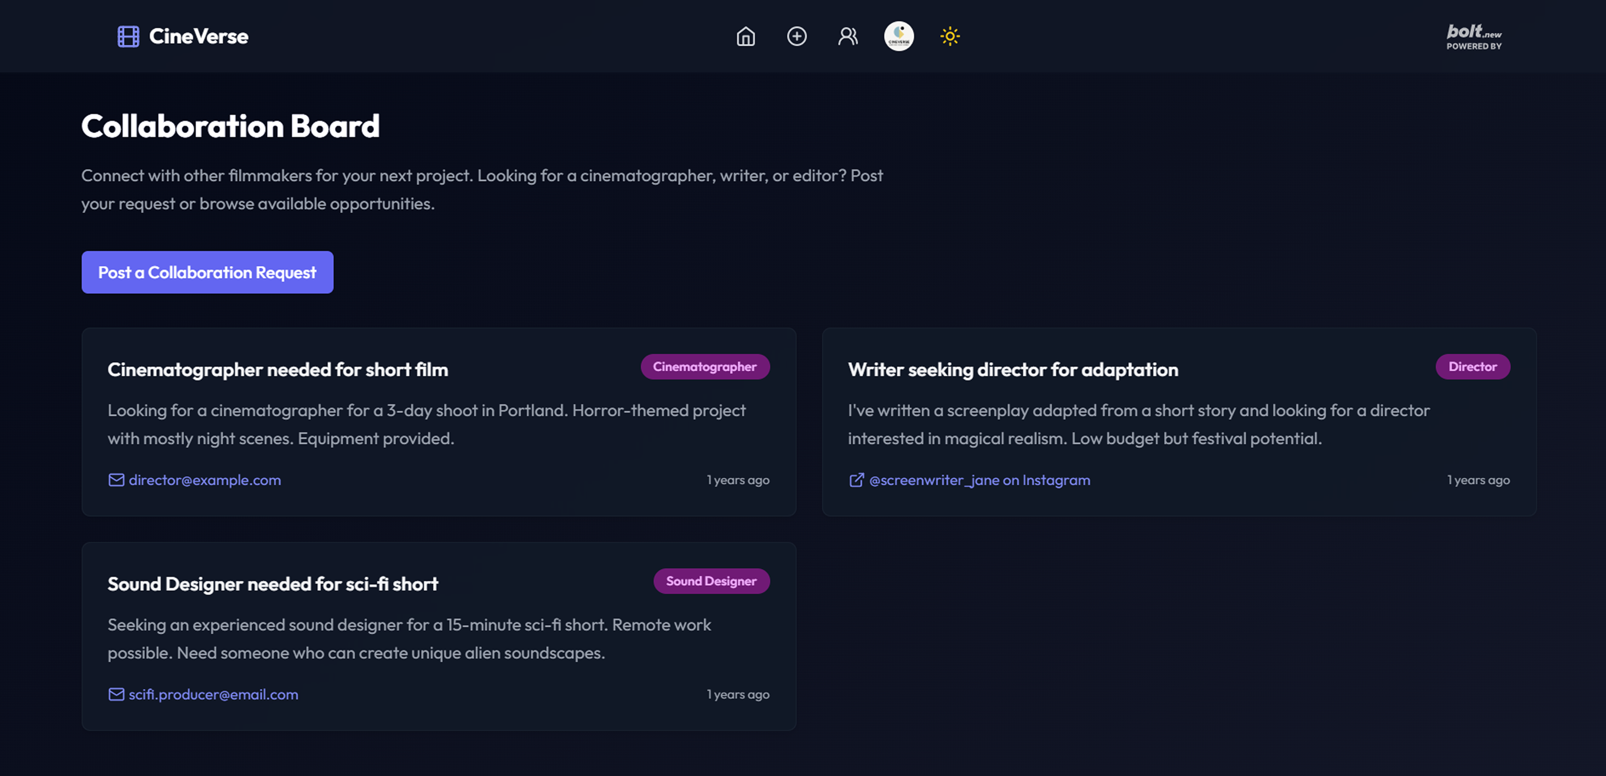
Task: Click scifi.producer@email.com link
Action: tap(213, 694)
